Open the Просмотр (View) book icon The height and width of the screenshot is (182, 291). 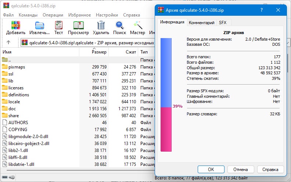pyautogui.click(x=78, y=25)
